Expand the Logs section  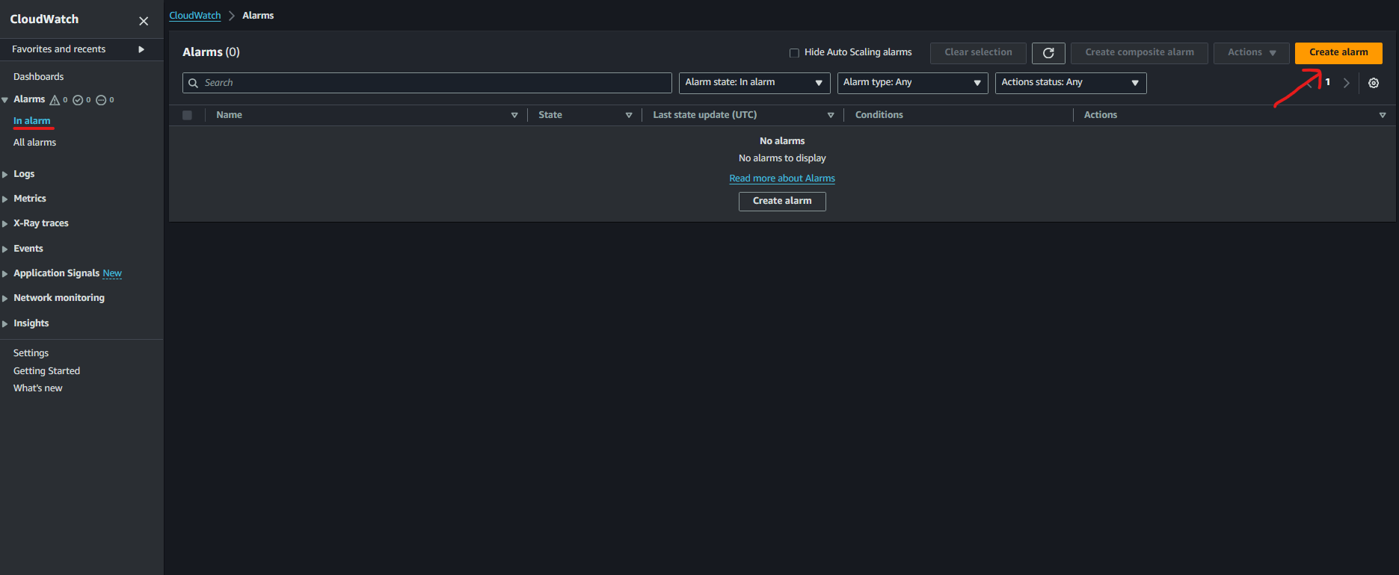(x=5, y=175)
